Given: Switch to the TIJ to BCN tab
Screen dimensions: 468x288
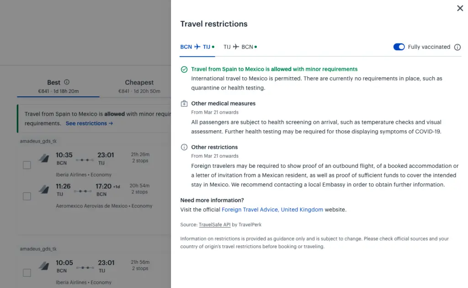Looking at the screenshot, I should pos(239,47).
